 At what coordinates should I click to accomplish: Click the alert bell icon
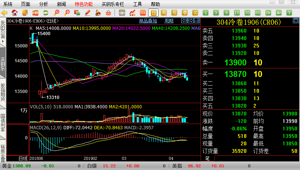pyautogui.click(x=98, y=13)
